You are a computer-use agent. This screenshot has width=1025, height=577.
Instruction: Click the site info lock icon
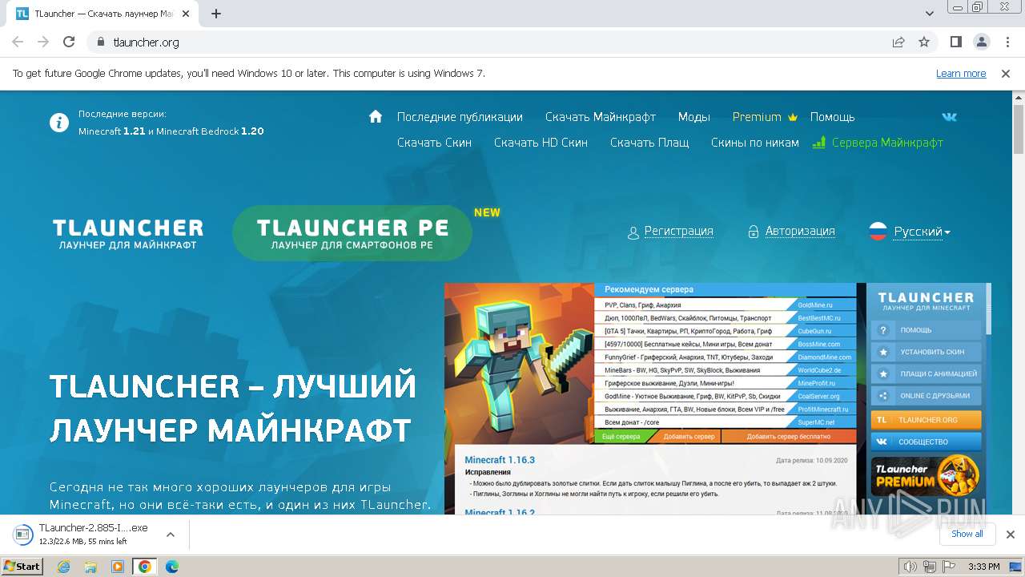pyautogui.click(x=101, y=42)
